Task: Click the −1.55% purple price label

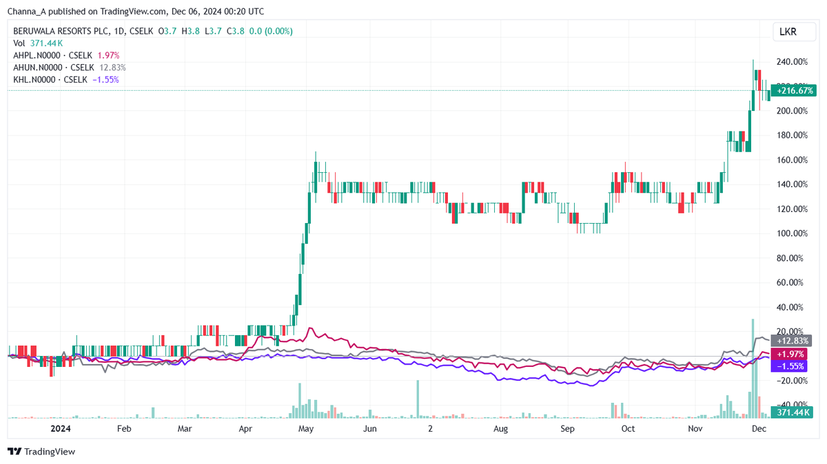Action: pyautogui.click(x=790, y=366)
